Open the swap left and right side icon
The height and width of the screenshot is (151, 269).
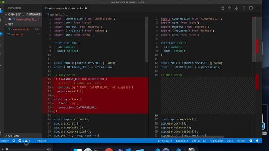pyautogui.click(x=222, y=8)
